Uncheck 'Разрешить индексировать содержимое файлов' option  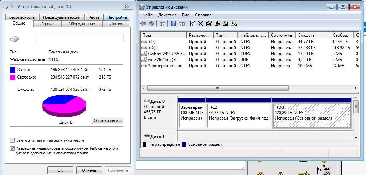coord(12,148)
